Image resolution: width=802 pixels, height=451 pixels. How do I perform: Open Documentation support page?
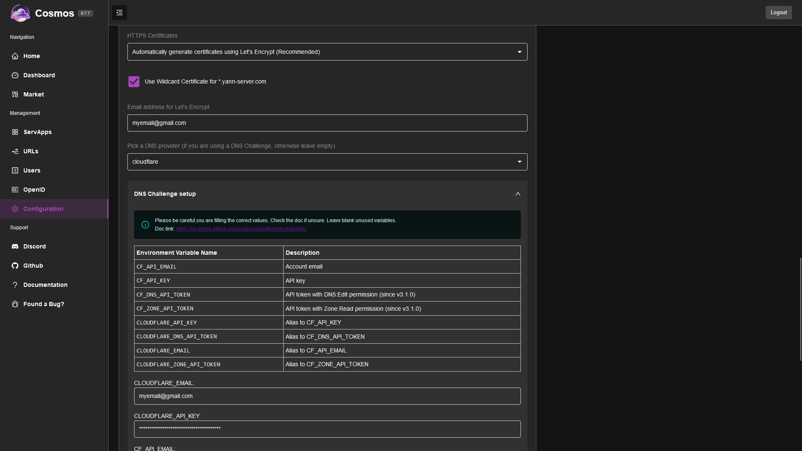point(54,285)
